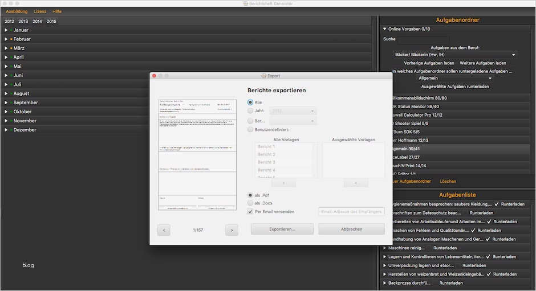
Task: Select the 'Benutzerdefiniert' radio option
Action: click(x=251, y=130)
